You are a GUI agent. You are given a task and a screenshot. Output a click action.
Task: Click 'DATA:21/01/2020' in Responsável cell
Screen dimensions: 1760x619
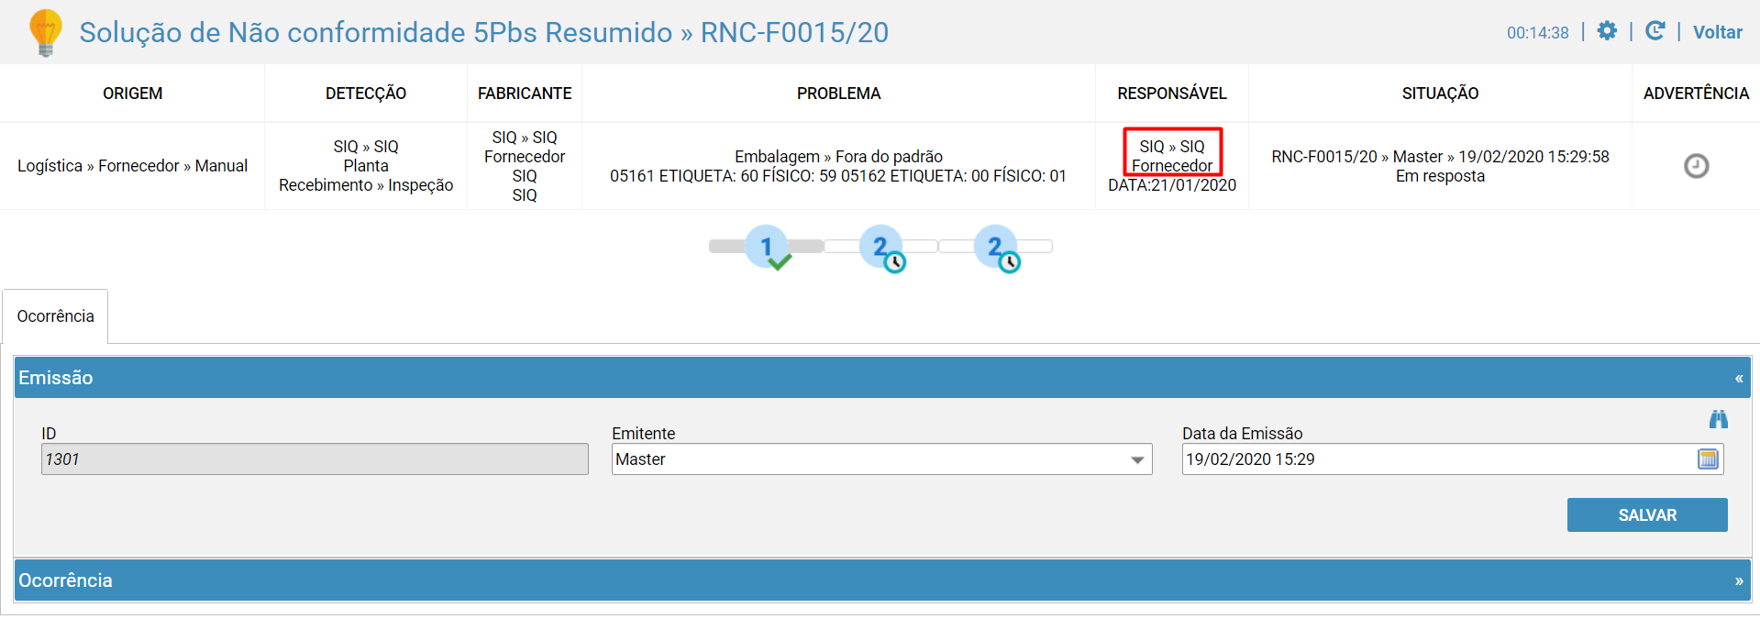(1171, 185)
